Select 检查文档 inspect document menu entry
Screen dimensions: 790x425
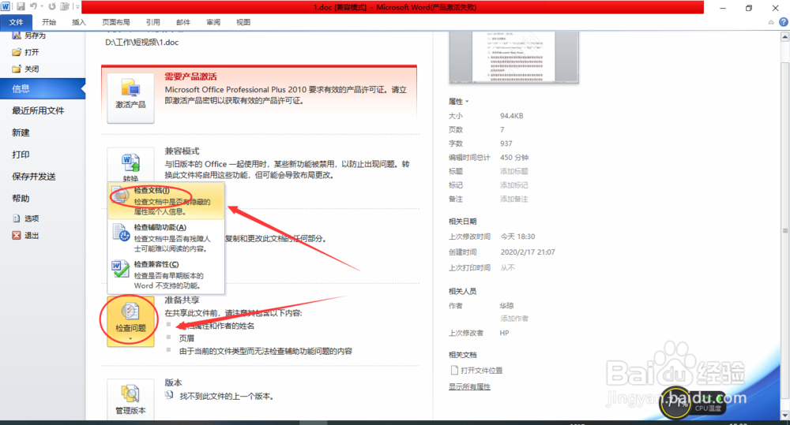(166, 201)
